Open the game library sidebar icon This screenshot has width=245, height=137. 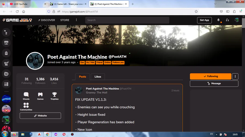[x=6, y=84]
